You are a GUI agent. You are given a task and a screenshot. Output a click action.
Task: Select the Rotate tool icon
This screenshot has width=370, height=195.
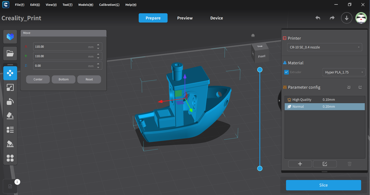pos(10,101)
